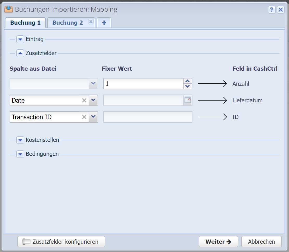The width and height of the screenshot is (289, 252).
Task: Expand the Kostenstellen section
Action: (20, 140)
